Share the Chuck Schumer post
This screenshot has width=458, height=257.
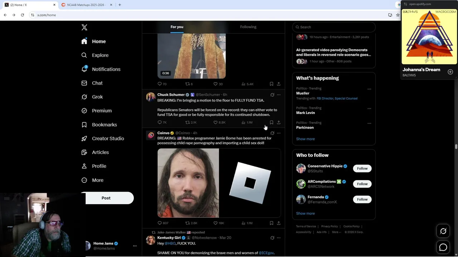[279, 122]
